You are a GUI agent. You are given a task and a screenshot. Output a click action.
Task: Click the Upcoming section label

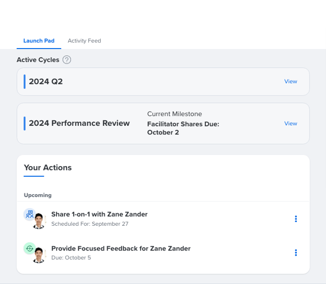(x=37, y=195)
